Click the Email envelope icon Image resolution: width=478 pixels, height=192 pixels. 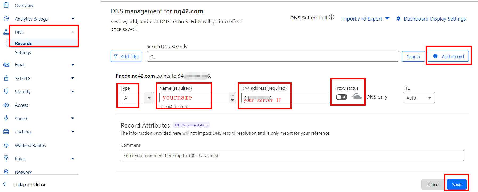click(6, 65)
